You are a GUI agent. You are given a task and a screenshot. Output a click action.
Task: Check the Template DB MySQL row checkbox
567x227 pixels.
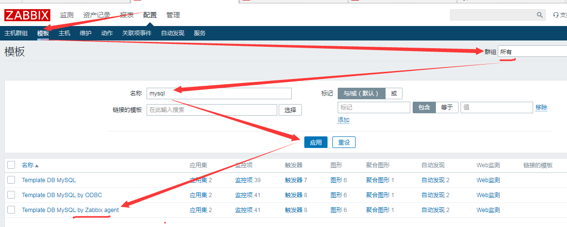[11, 180]
